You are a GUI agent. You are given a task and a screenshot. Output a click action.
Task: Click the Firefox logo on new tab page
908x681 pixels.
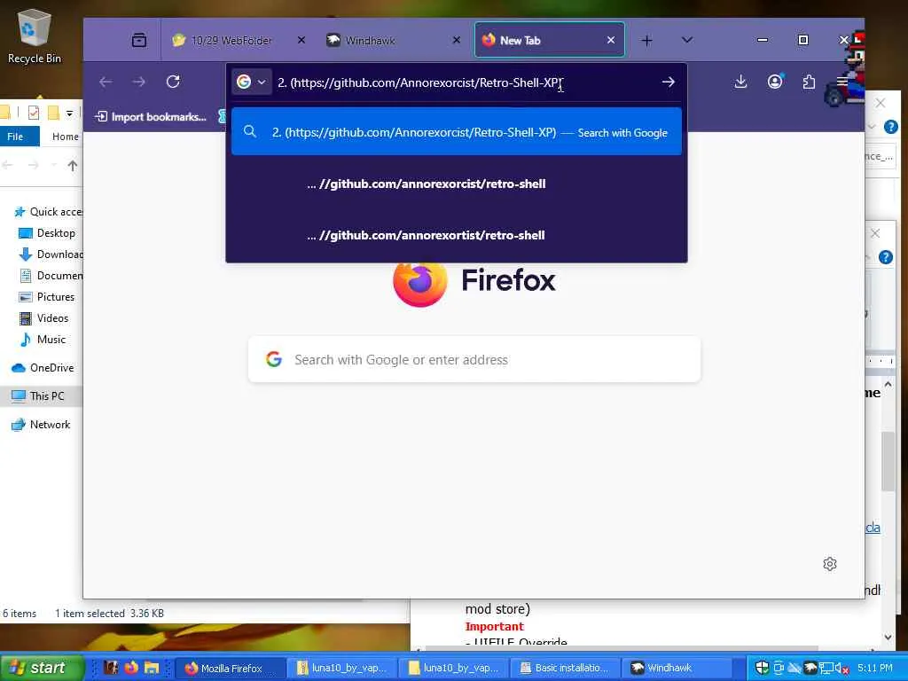coord(419,282)
